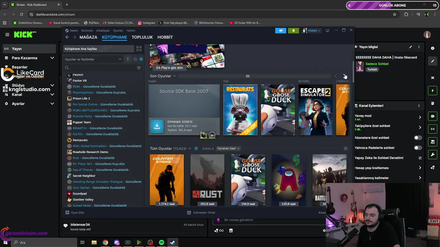Open Kanal Eylemleri three-dot menu
This screenshot has height=247, width=440.
click(419, 106)
